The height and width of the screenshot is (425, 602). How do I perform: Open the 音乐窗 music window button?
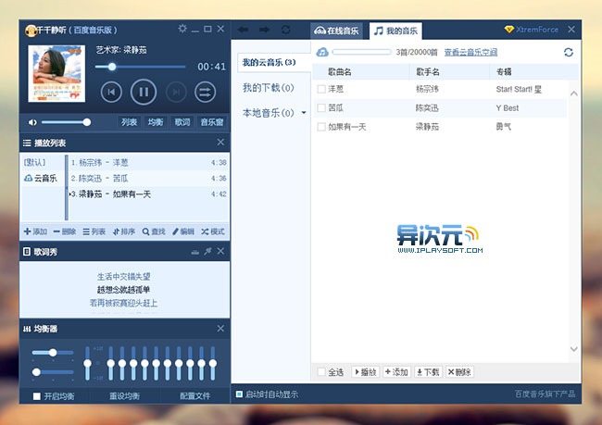click(212, 122)
